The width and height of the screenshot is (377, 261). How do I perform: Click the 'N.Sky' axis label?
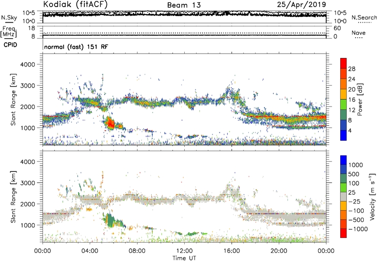[9, 17]
